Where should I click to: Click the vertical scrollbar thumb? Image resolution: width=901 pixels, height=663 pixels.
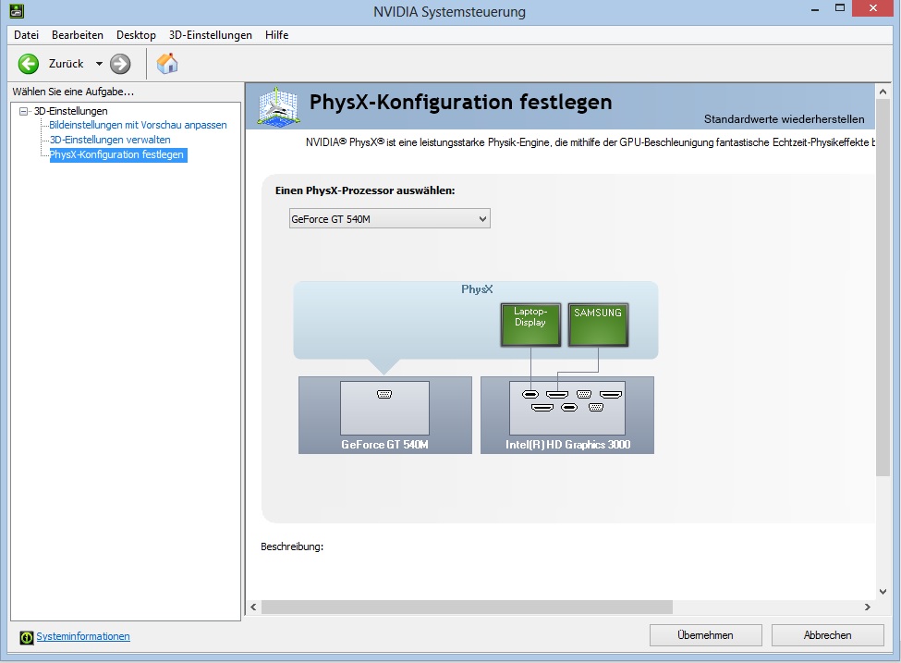(883, 288)
